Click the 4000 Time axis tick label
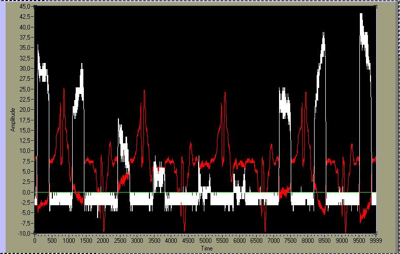This screenshot has height=254, width=400. [x=171, y=240]
